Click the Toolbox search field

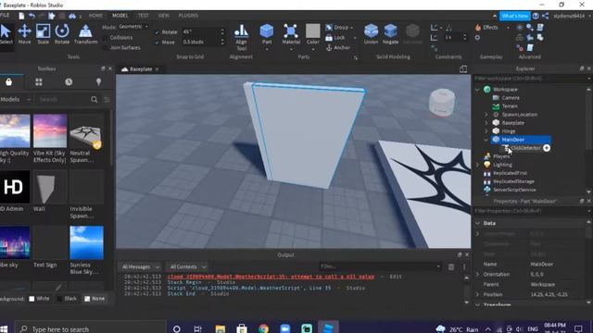[63, 99]
